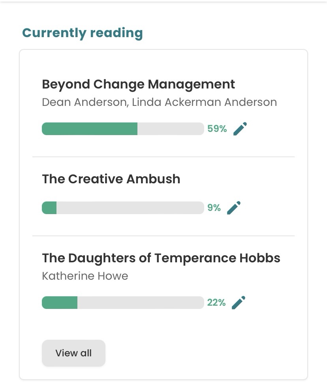Click author name Dean Anderson
The image size is (327, 384).
click(84, 102)
